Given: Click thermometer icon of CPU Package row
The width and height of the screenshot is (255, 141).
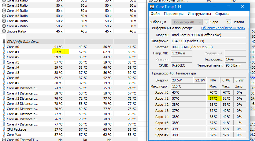Looking at the screenshot, I should 4,129.
